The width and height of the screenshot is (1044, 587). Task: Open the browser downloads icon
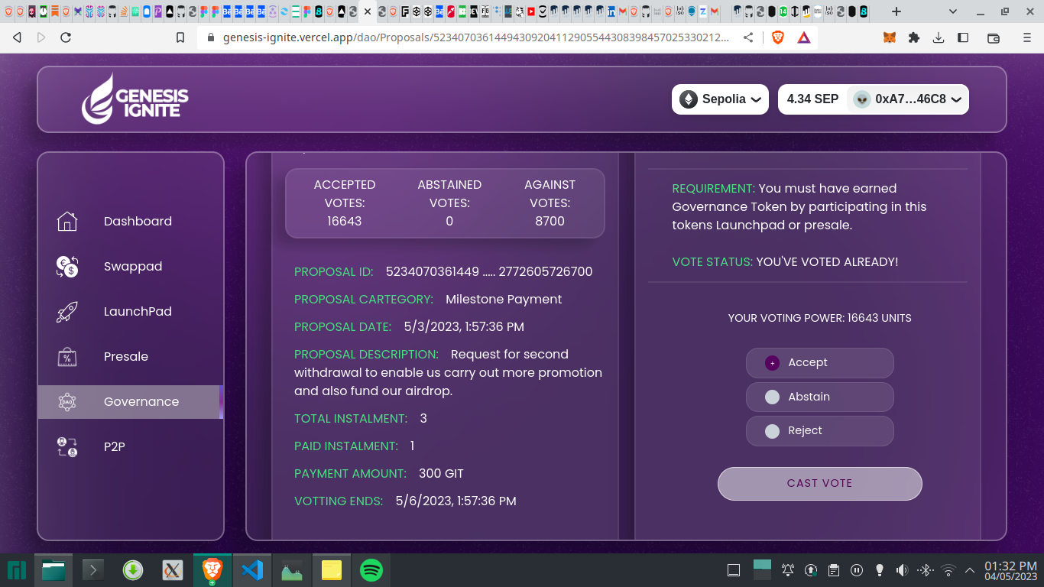click(x=939, y=37)
